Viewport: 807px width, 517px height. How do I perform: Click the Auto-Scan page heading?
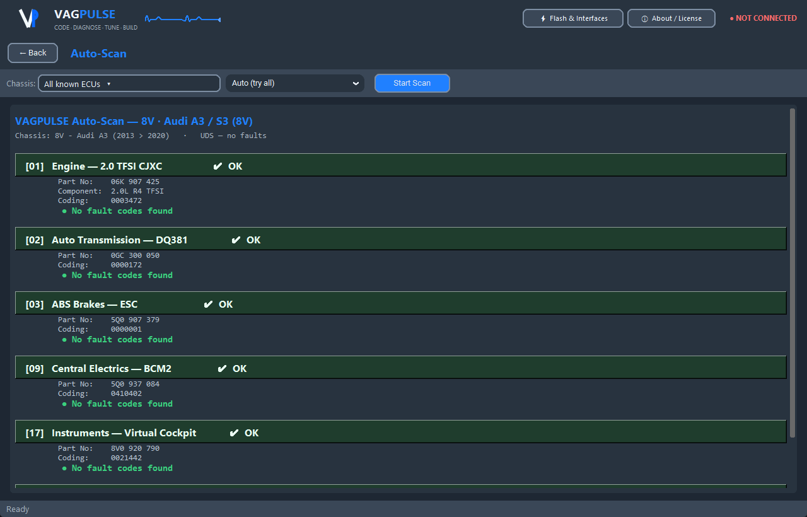click(98, 54)
